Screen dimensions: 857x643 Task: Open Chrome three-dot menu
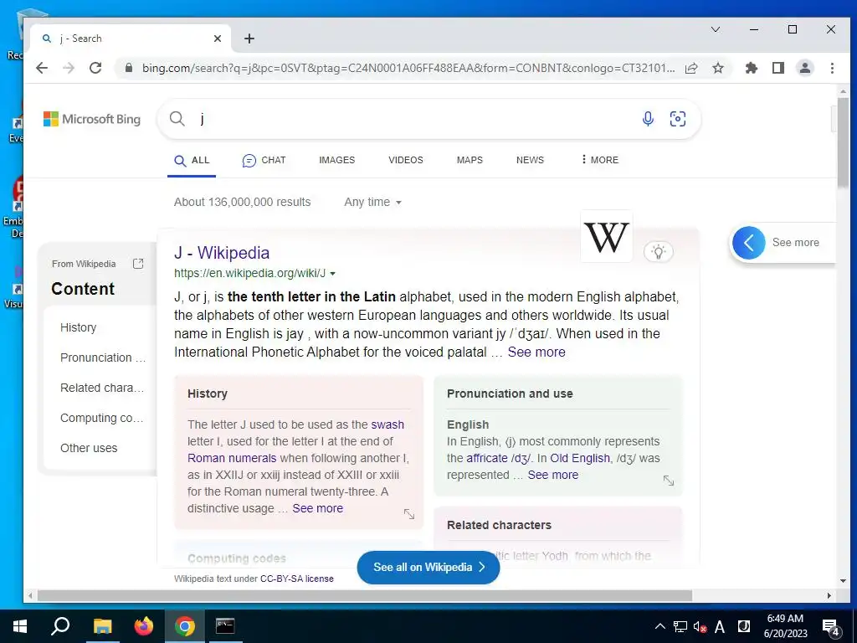[832, 68]
